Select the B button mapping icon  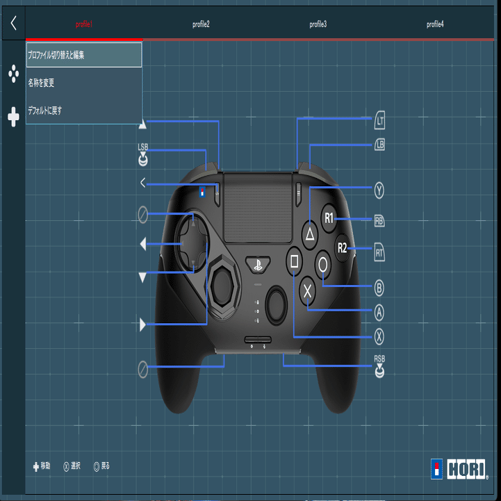click(x=379, y=288)
